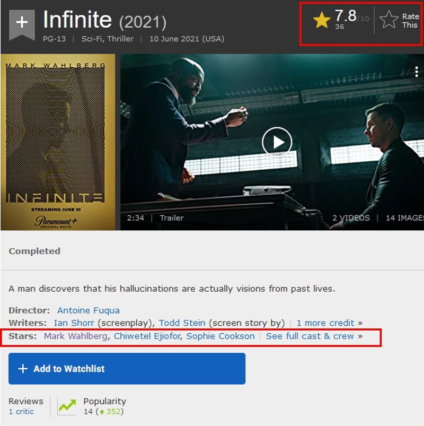424x426 pixels.
Task: View the 2 VIDEOS gallery
Action: pyautogui.click(x=351, y=218)
